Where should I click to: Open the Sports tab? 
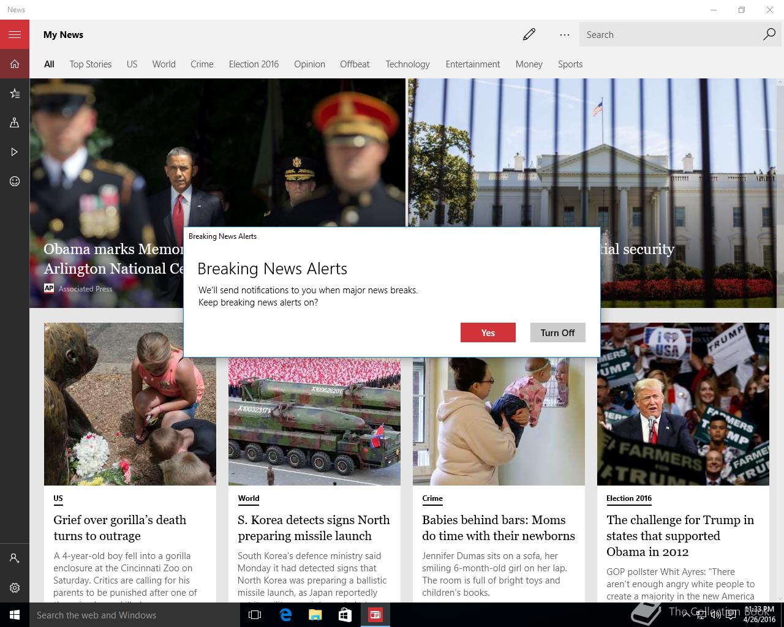click(570, 64)
